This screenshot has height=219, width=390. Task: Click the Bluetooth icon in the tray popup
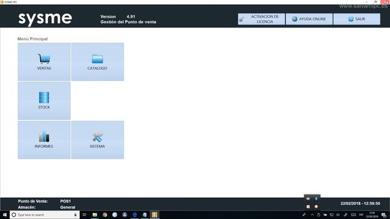tap(316, 199)
